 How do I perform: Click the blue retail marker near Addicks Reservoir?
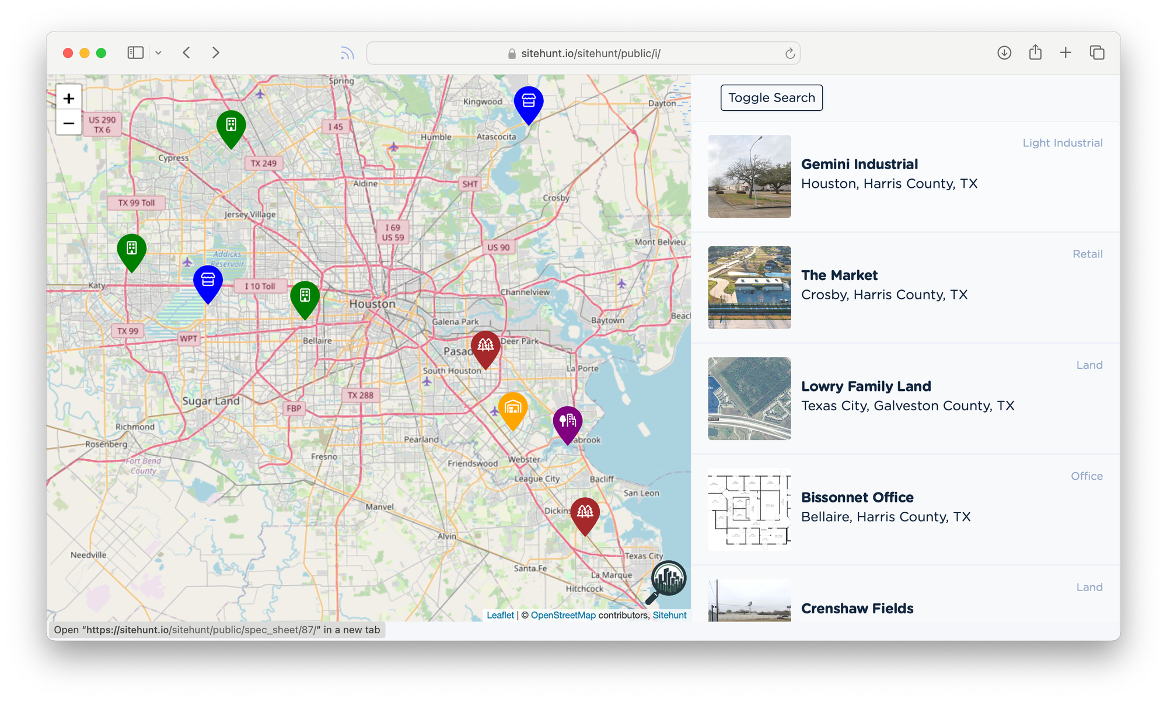(x=208, y=281)
